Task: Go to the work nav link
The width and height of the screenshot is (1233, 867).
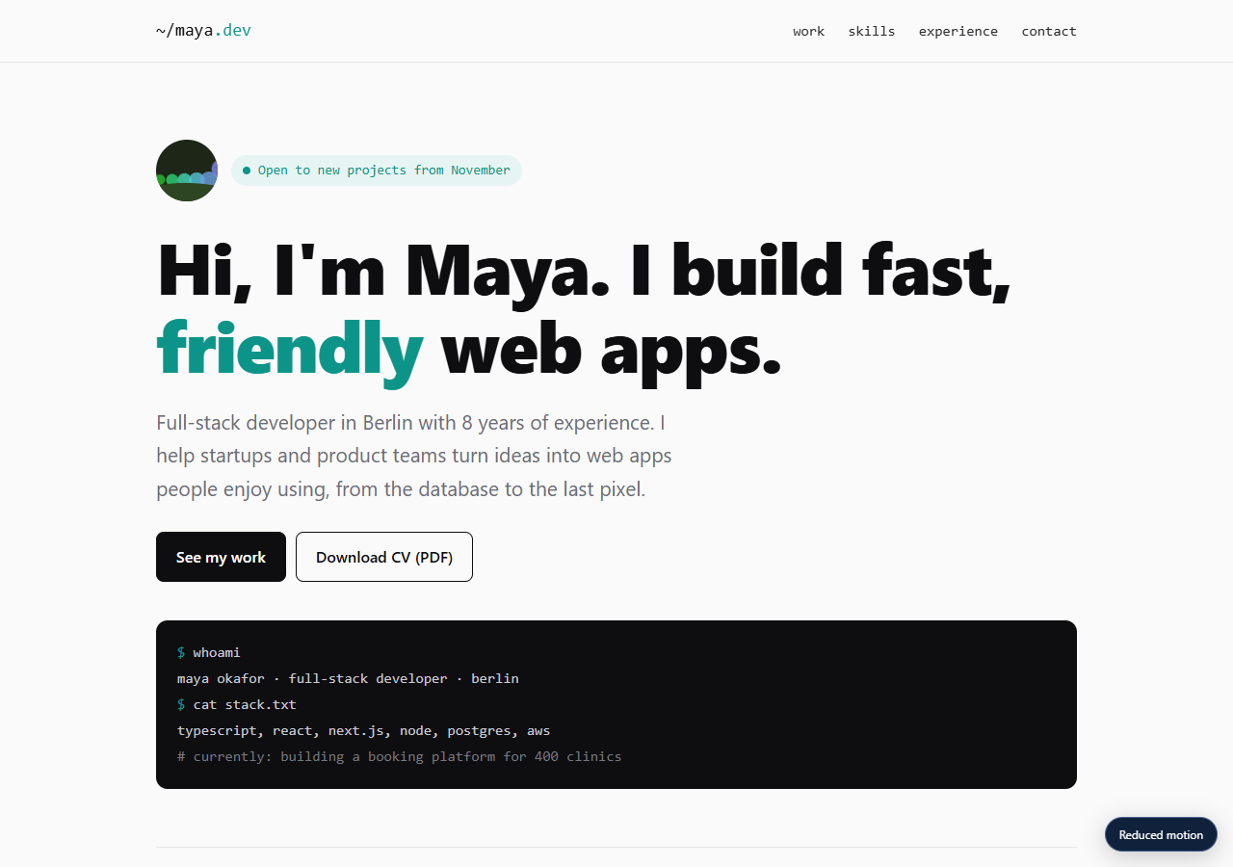Action: tap(808, 31)
